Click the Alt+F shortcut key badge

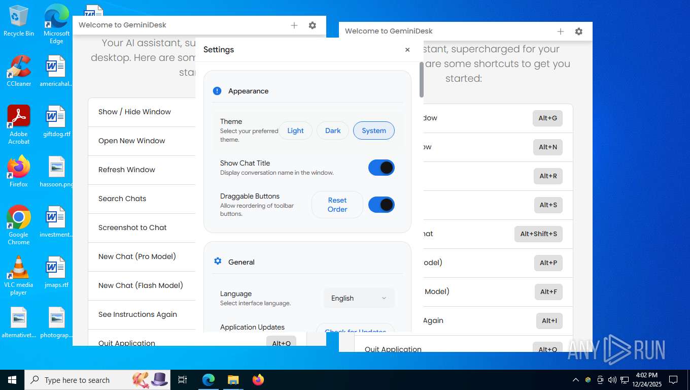pos(548,291)
